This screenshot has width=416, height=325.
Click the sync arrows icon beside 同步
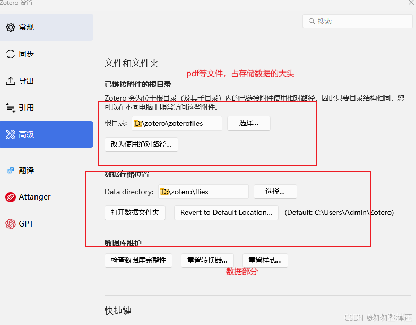pyautogui.click(x=11, y=54)
